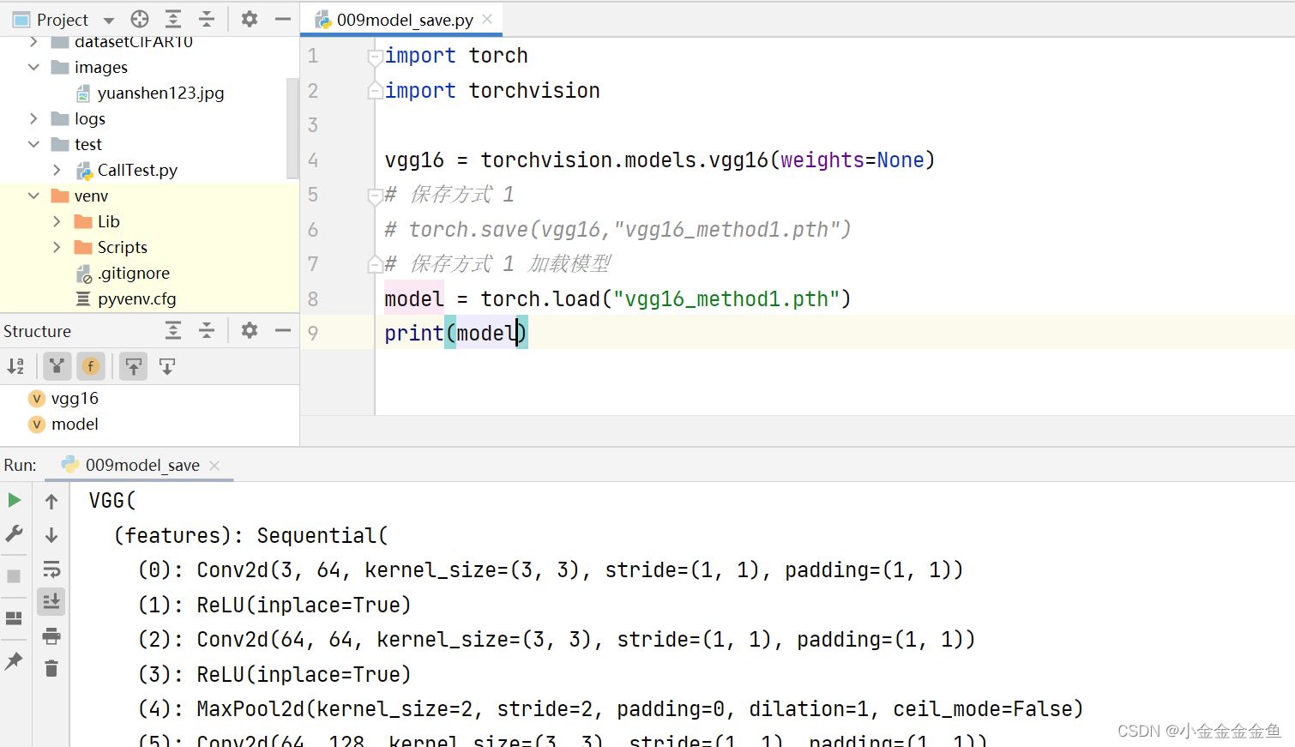Click the stop process button

(x=14, y=575)
